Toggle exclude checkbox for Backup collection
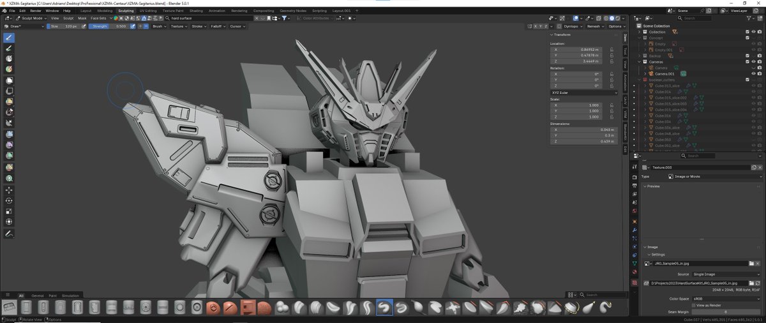 click(x=747, y=56)
